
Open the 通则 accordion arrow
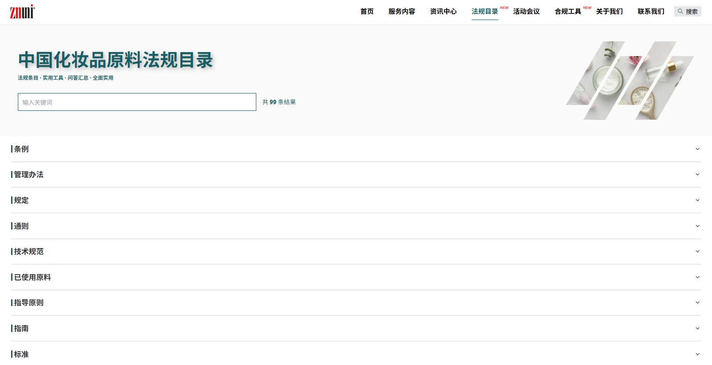pyautogui.click(x=697, y=226)
